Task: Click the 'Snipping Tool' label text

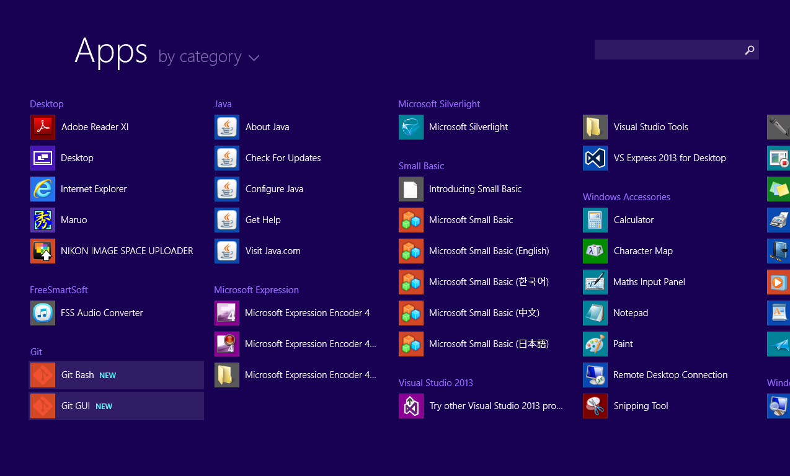Action: coord(641,406)
